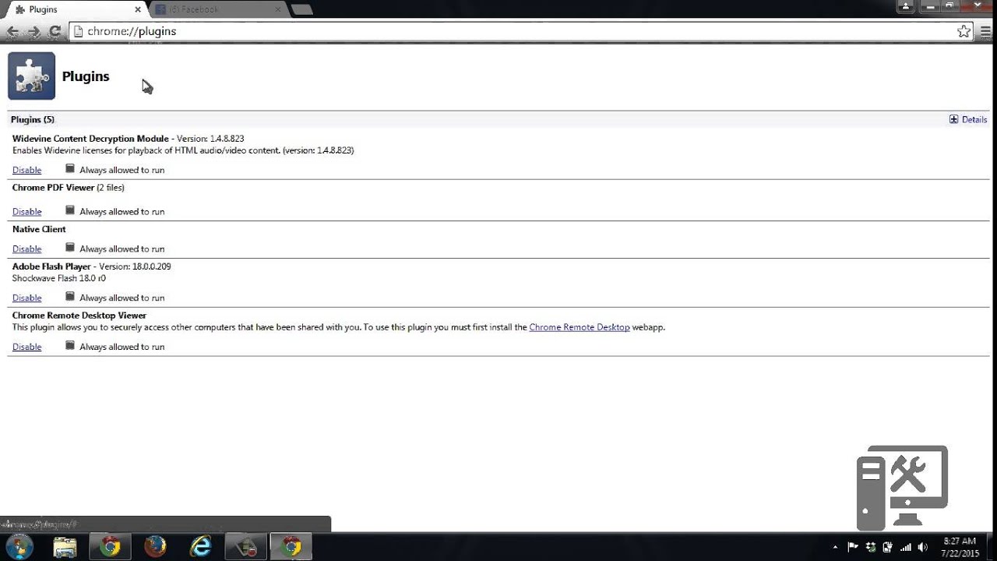Disable the Chrome Remote Desktop Viewer plugin
Image resolution: width=997 pixels, height=561 pixels.
coord(26,348)
